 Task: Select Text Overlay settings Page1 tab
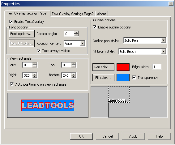click(27, 13)
